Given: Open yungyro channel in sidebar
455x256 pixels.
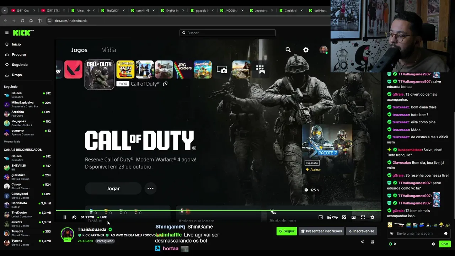Looking at the screenshot, I should coord(27,133).
